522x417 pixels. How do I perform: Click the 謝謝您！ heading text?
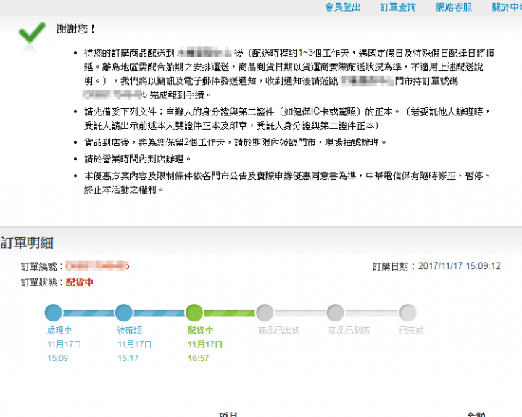[76, 29]
